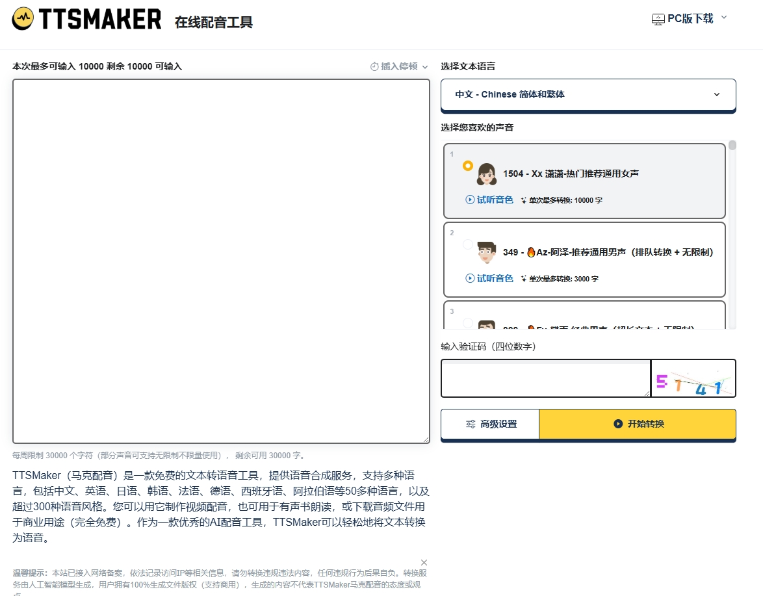Play 试听音色 preview for voice 1504
The image size is (763, 596).
[x=489, y=200]
